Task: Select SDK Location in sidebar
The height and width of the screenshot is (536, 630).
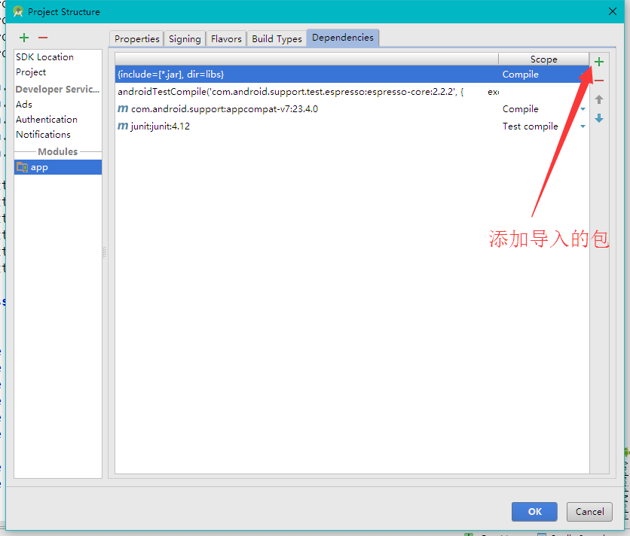Action: [58, 57]
